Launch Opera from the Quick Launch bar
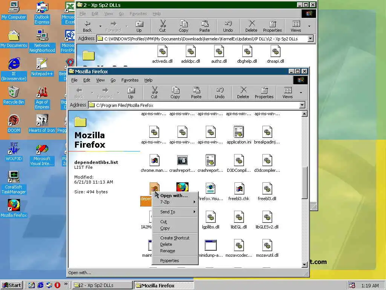Screen dimensions: 386x290 tap(57, 285)
